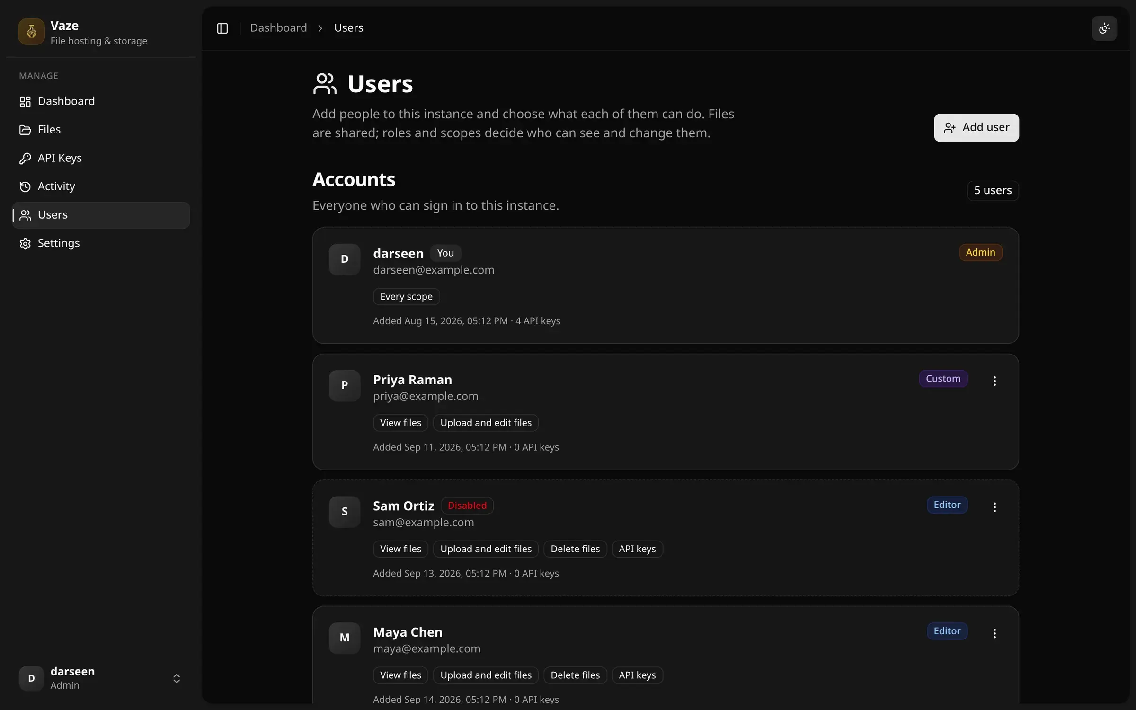Expand the darseen account switcher chevron
The height and width of the screenshot is (710, 1136).
click(177, 678)
